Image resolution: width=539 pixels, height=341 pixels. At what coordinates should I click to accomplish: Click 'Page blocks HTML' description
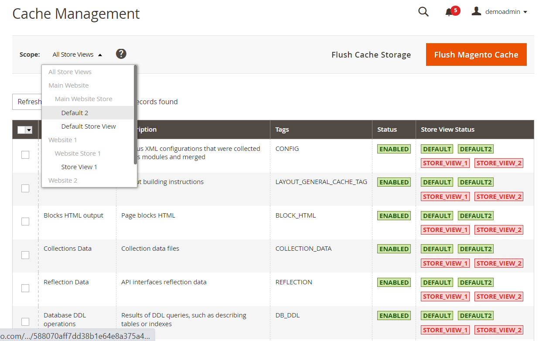[x=148, y=215]
